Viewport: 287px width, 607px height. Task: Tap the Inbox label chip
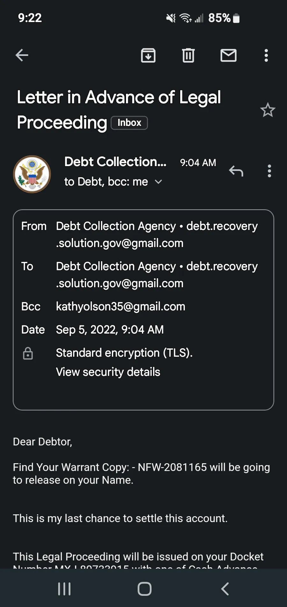pyautogui.click(x=129, y=123)
